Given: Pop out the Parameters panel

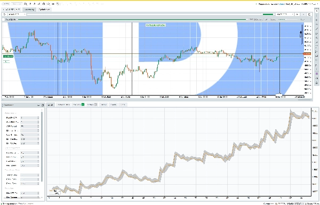Looking at the screenshot, I should [x=43, y=105].
